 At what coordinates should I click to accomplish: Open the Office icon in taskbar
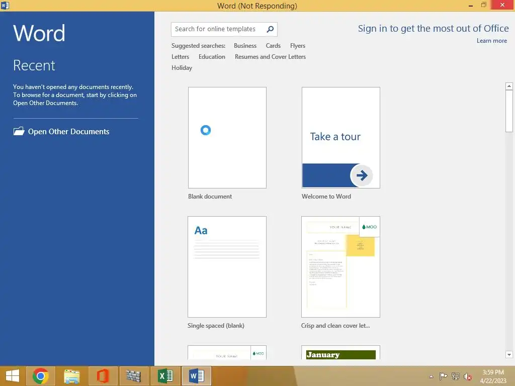(103, 376)
